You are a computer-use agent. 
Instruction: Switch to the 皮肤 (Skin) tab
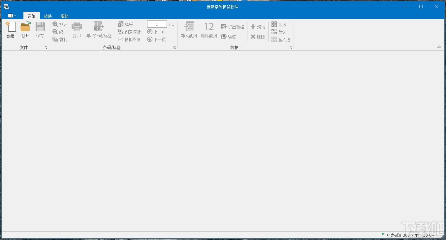(x=48, y=15)
